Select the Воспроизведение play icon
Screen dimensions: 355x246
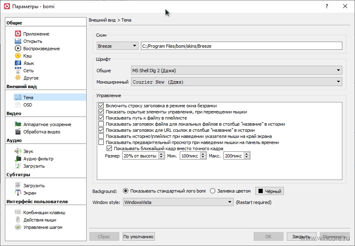pyautogui.click(x=18, y=49)
